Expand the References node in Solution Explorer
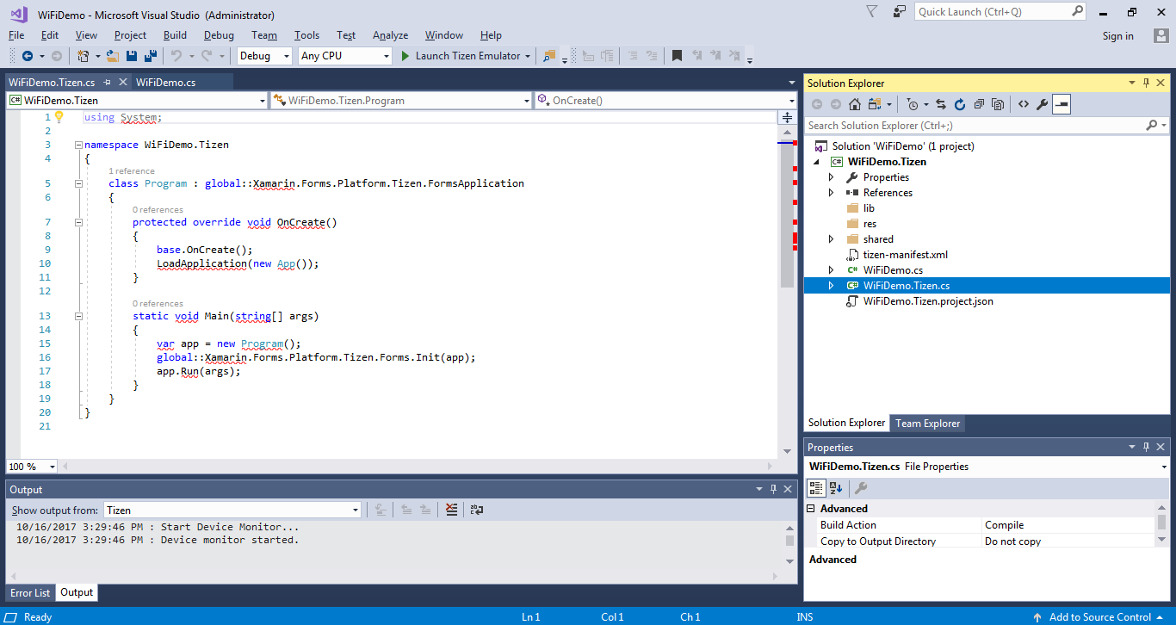 click(831, 193)
